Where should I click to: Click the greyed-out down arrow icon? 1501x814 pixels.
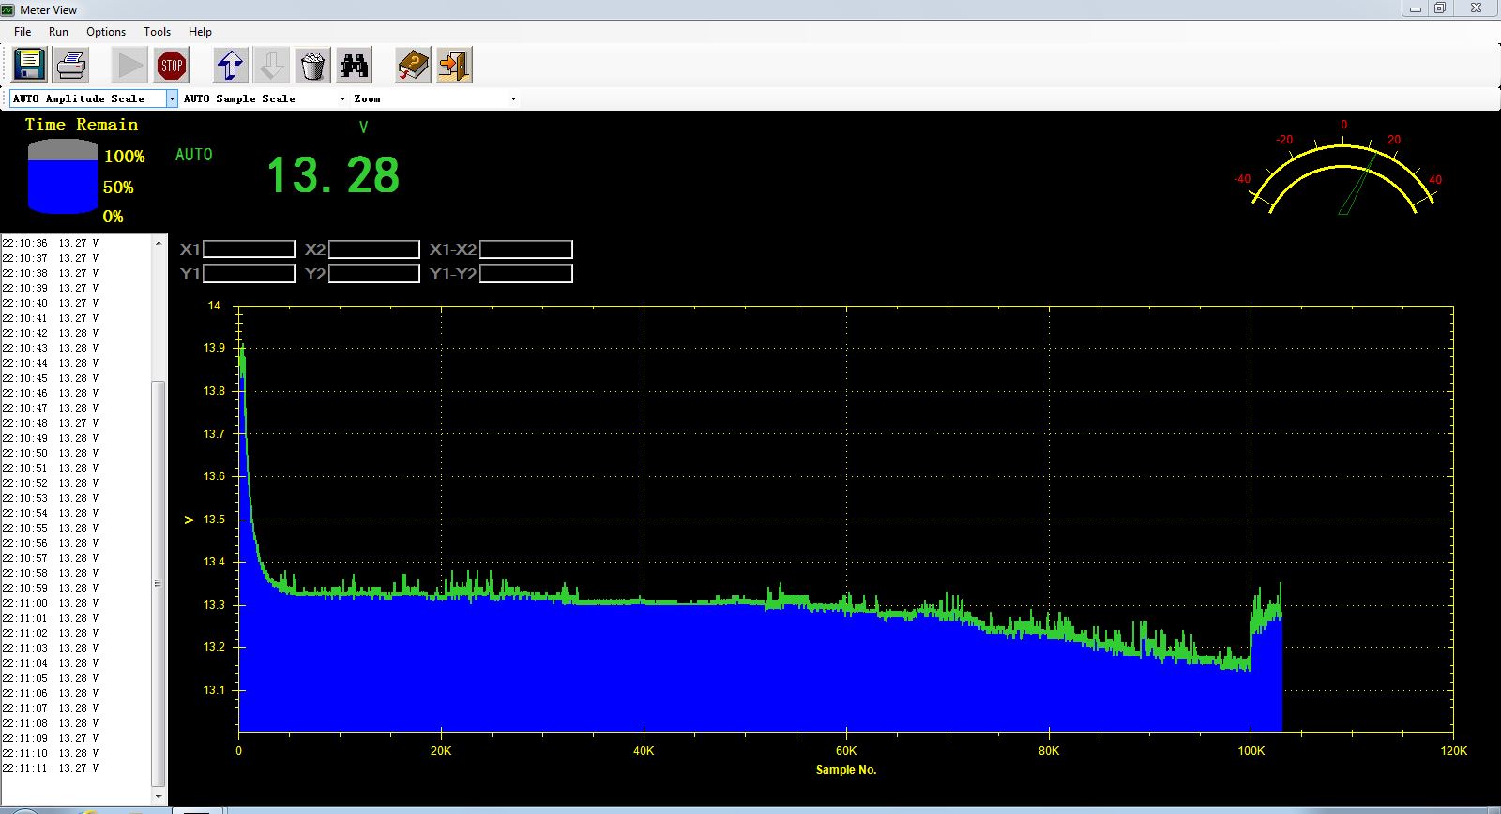pyautogui.click(x=271, y=66)
